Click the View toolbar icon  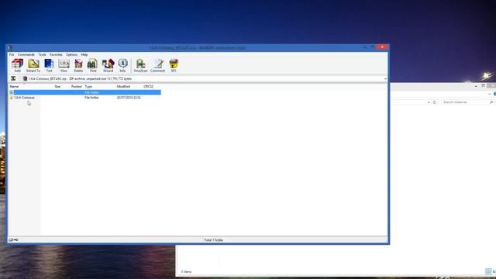[x=64, y=64]
